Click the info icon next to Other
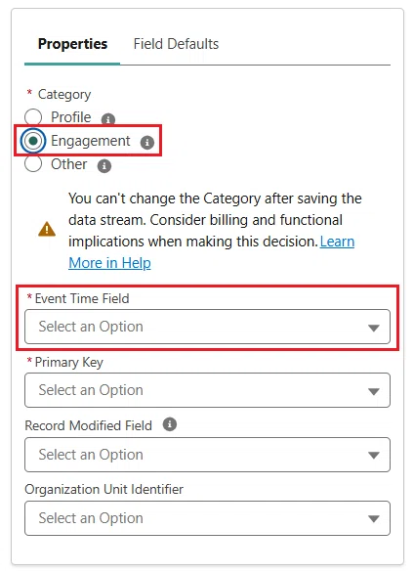Viewport: 414px width, 573px height. pyautogui.click(x=104, y=166)
